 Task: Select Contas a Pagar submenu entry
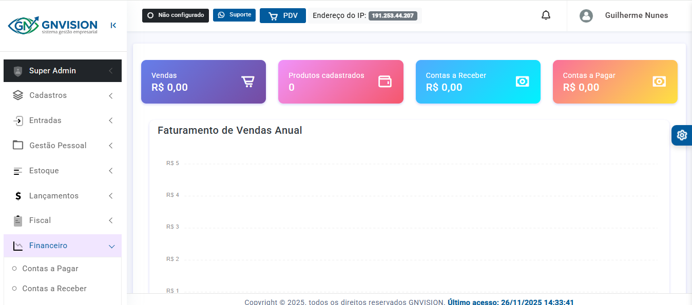coord(50,269)
